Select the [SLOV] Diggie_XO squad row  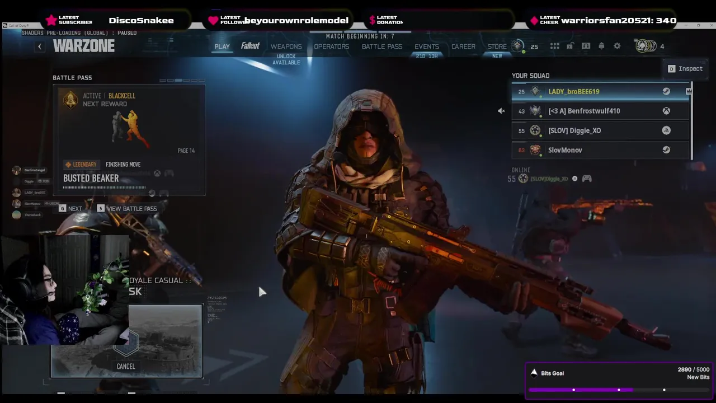coord(601,130)
